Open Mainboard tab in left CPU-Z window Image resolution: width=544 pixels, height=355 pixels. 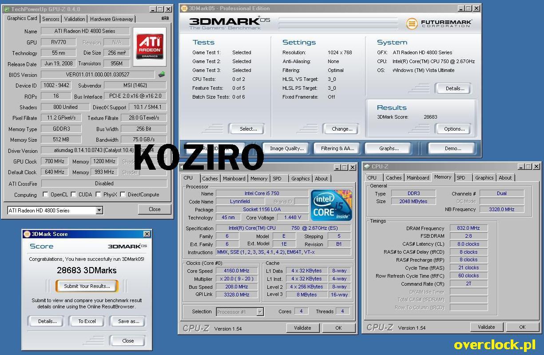click(234, 178)
